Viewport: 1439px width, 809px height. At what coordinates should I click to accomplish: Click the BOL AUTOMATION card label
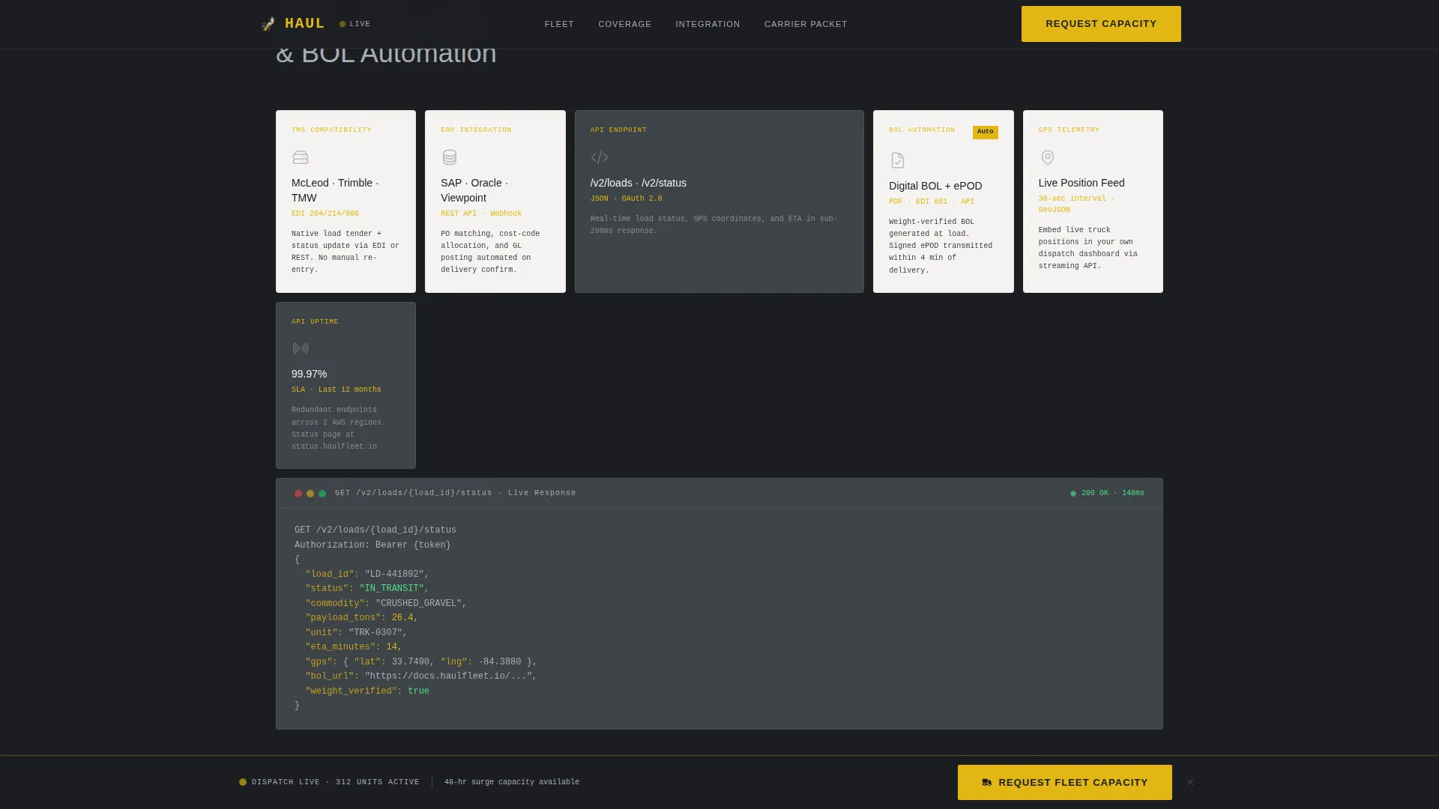[922, 130]
